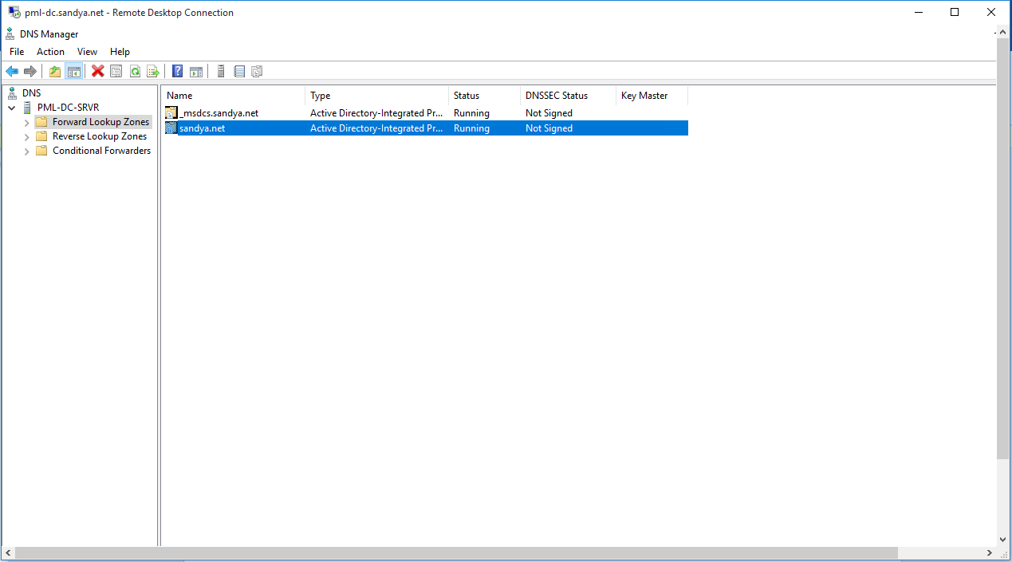Select the _msdcs.sandya.net zone

219,113
